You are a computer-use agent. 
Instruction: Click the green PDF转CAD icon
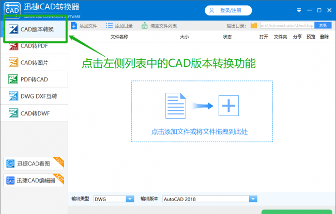coord(13,79)
